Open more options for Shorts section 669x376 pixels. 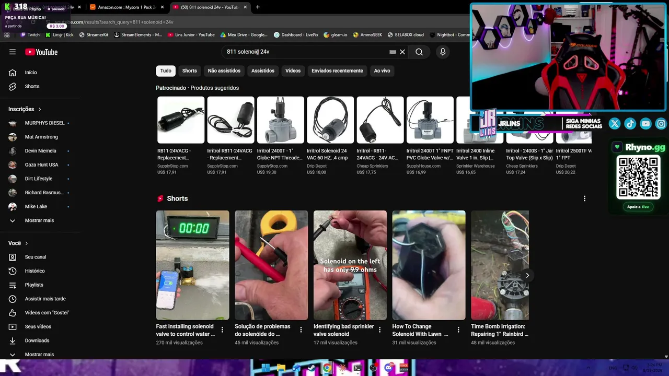584,198
